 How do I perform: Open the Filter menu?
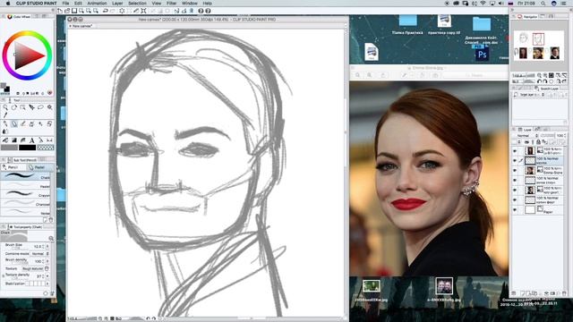[171, 4]
